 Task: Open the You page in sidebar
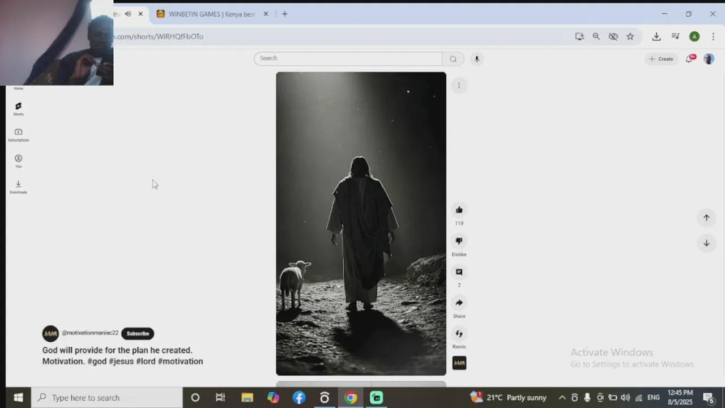[x=18, y=161]
